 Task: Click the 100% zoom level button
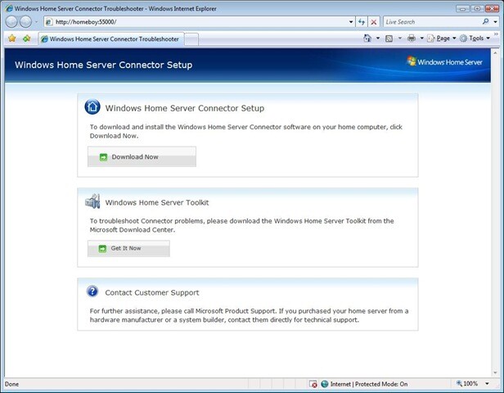click(x=467, y=383)
